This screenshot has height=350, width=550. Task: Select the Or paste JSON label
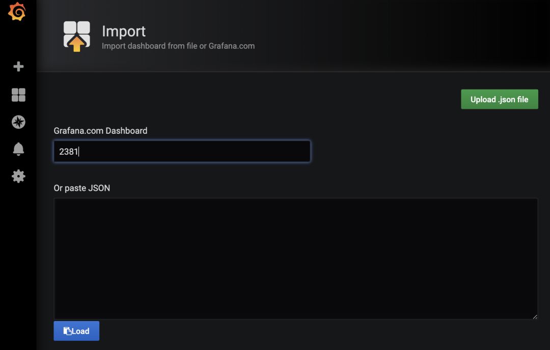tap(81, 188)
